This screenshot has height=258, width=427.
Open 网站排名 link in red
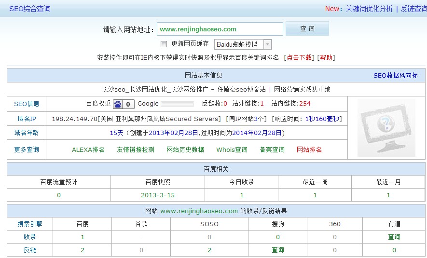tap(309, 149)
